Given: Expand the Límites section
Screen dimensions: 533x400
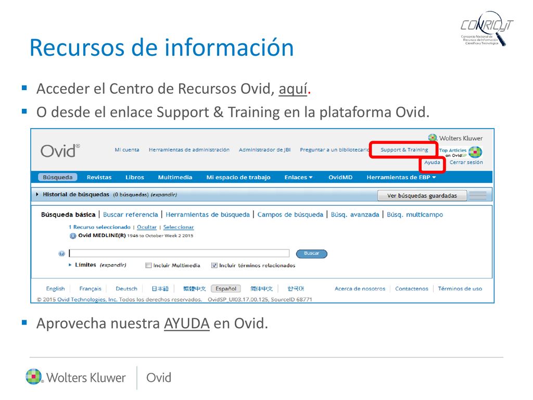Looking at the screenshot, I should coord(70,265).
